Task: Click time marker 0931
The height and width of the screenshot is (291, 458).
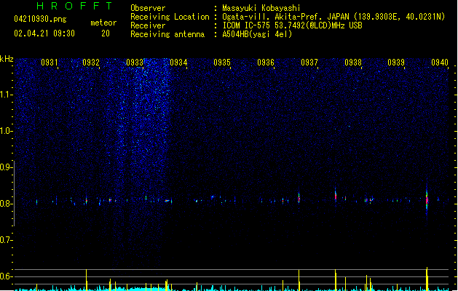Action: 50,63
